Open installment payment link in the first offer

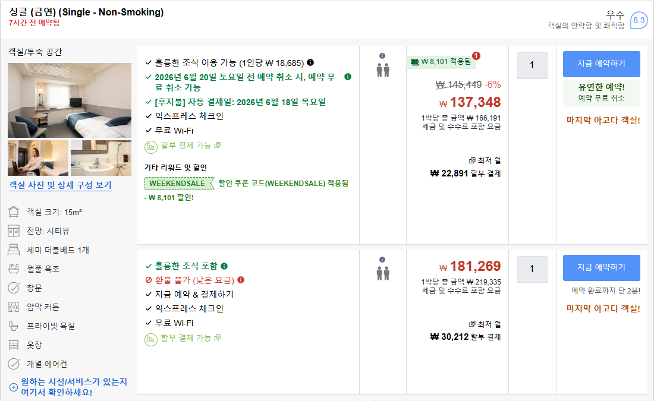(191, 146)
